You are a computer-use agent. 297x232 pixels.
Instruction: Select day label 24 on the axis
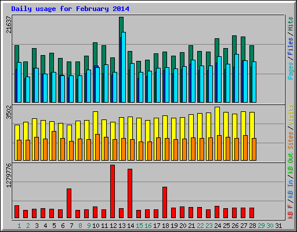[218, 226]
